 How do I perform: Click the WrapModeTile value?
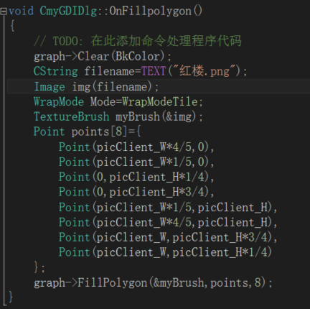[160, 101]
